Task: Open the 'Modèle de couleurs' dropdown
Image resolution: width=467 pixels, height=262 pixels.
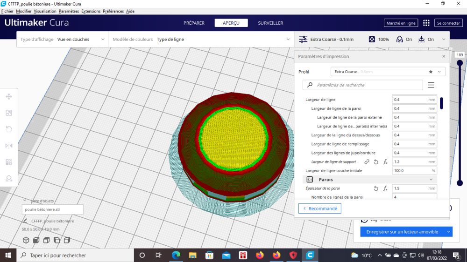Action: pos(201,40)
